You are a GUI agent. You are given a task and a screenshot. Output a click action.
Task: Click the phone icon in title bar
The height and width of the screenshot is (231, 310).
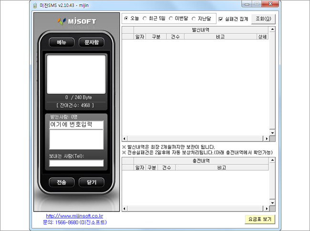[x=35, y=5]
